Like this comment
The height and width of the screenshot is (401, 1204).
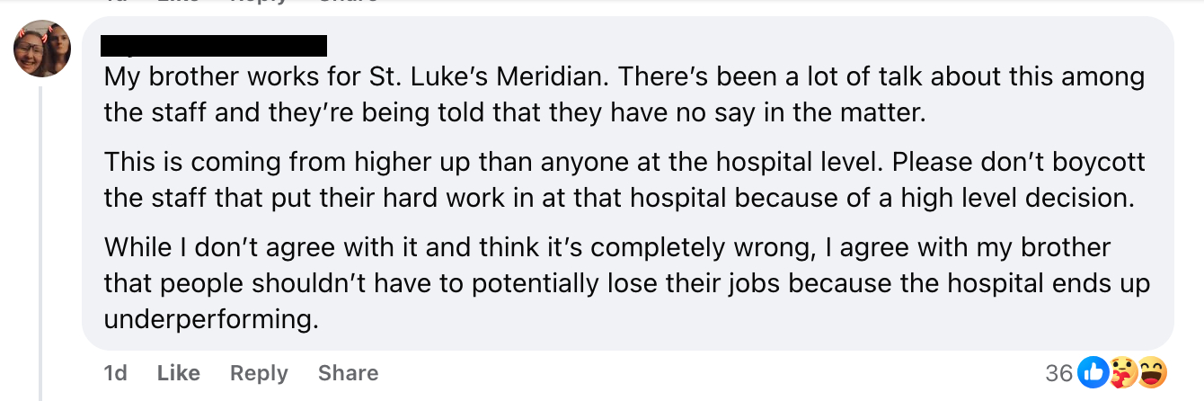(178, 372)
